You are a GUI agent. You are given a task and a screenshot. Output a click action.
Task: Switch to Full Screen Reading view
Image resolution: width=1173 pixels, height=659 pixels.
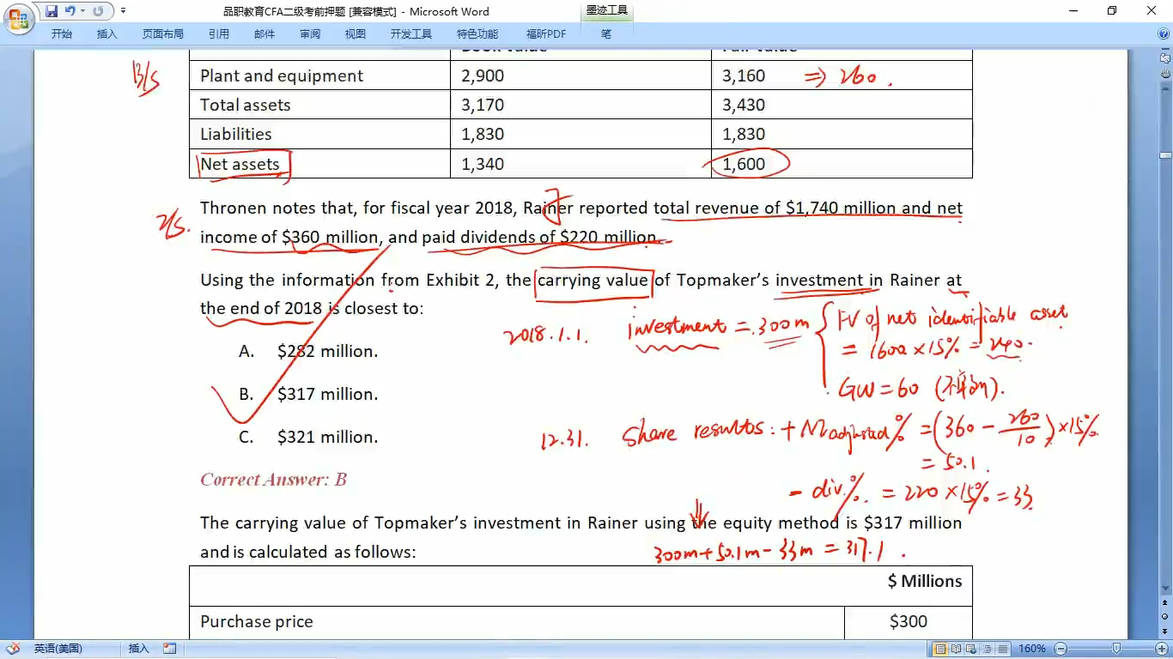957,649
